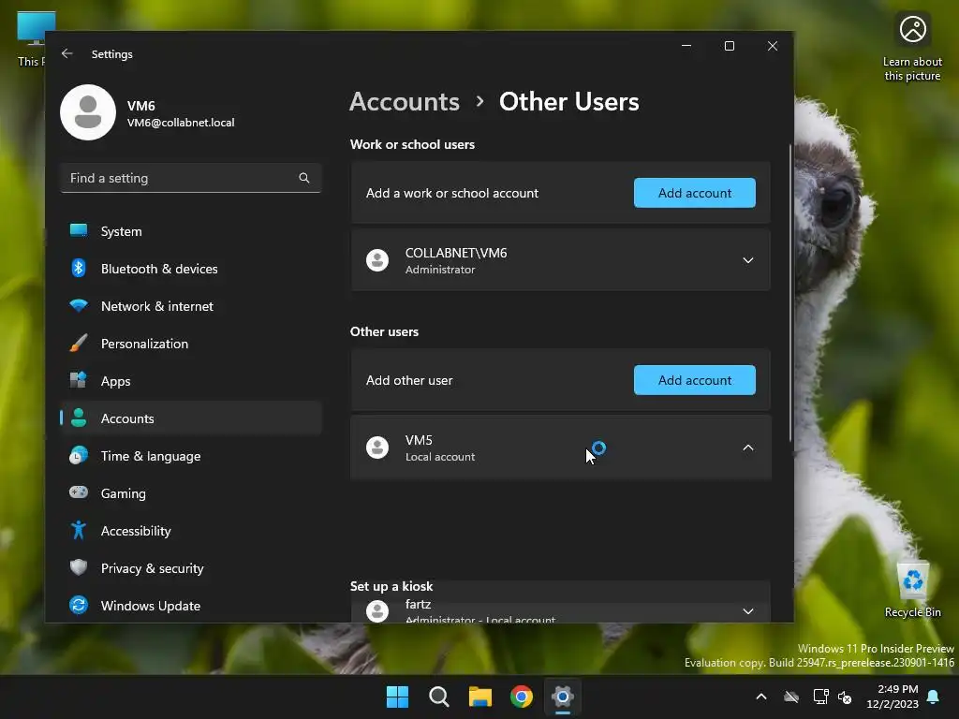Open the Gaming label in sidebar
The image size is (959, 719).
[x=123, y=493]
